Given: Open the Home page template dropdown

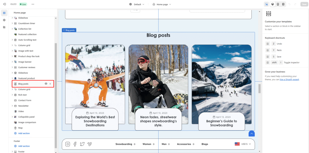Looking at the screenshot, I should pyautogui.click(x=162, y=4).
